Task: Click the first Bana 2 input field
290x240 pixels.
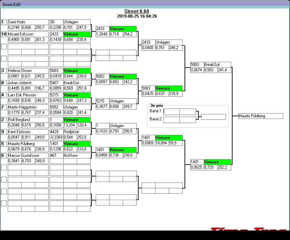Action: click(x=171, y=120)
